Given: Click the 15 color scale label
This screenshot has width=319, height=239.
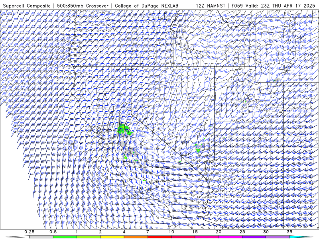Looking at the screenshot, I should [x=195, y=232].
